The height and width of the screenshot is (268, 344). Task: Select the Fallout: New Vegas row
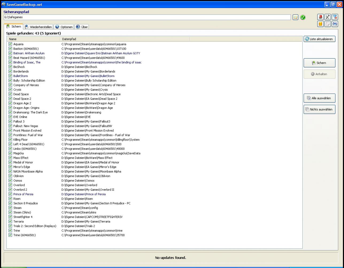pyautogui.click(x=26, y=126)
